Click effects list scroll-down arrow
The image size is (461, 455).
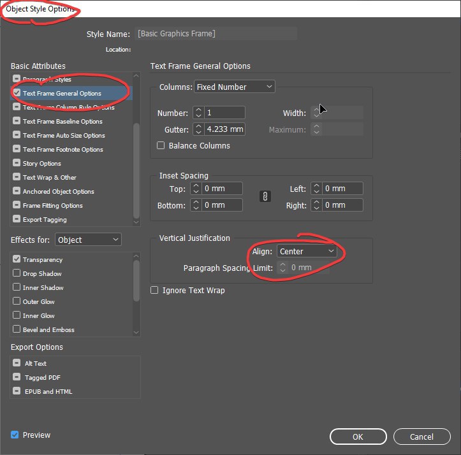[136, 333]
